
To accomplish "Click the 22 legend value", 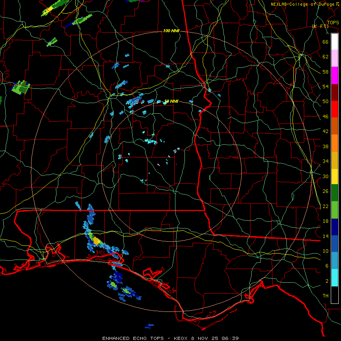I will 325,206.
